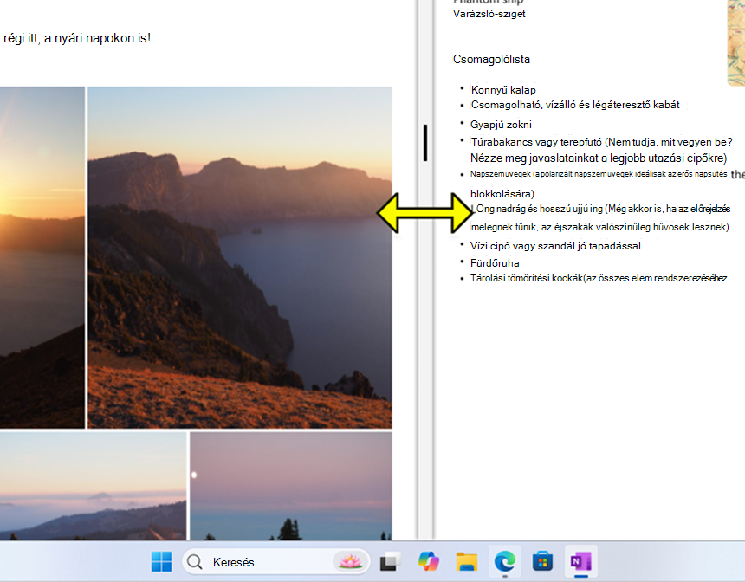The image size is (745, 582).
Task: Click the "Vízi cipő vagy szandál" list item
Action: coord(555,246)
